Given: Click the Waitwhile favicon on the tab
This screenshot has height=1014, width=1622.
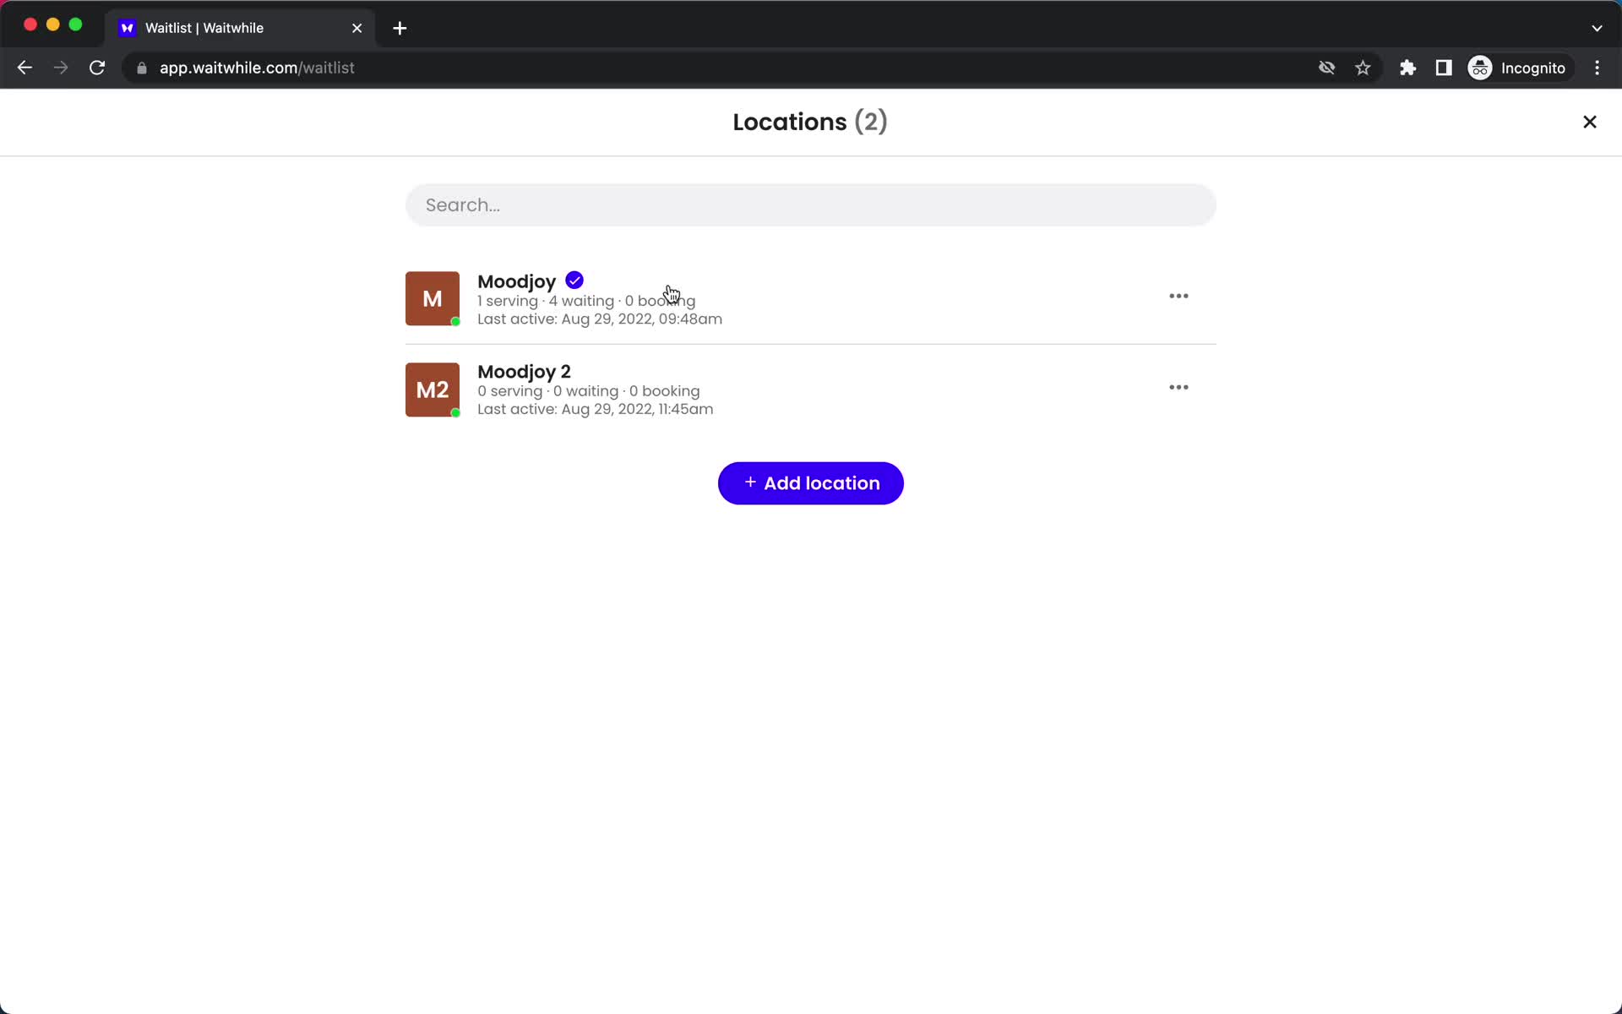Looking at the screenshot, I should tap(128, 28).
